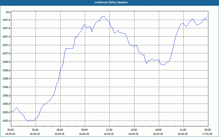Image resolution: width=219 pixels, height=137 pixels.
Task: Select the 1007,0 axis label
Action: (6, 53)
